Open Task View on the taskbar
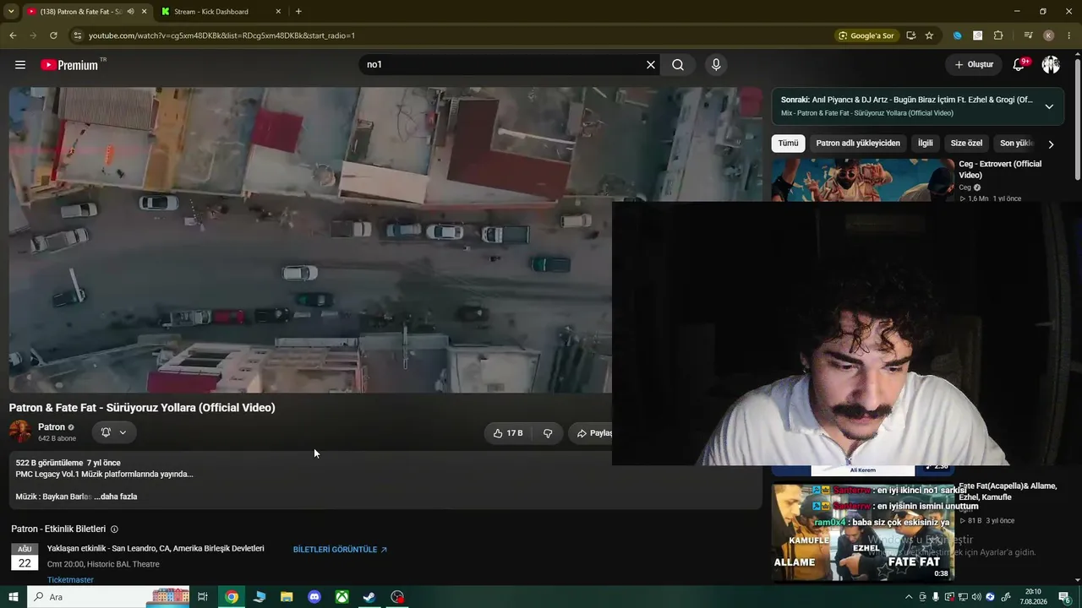 coord(203,597)
